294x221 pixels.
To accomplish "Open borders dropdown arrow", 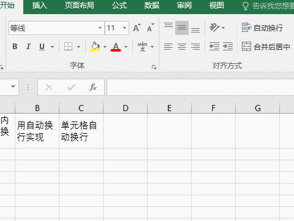I will pyautogui.click(x=79, y=47).
